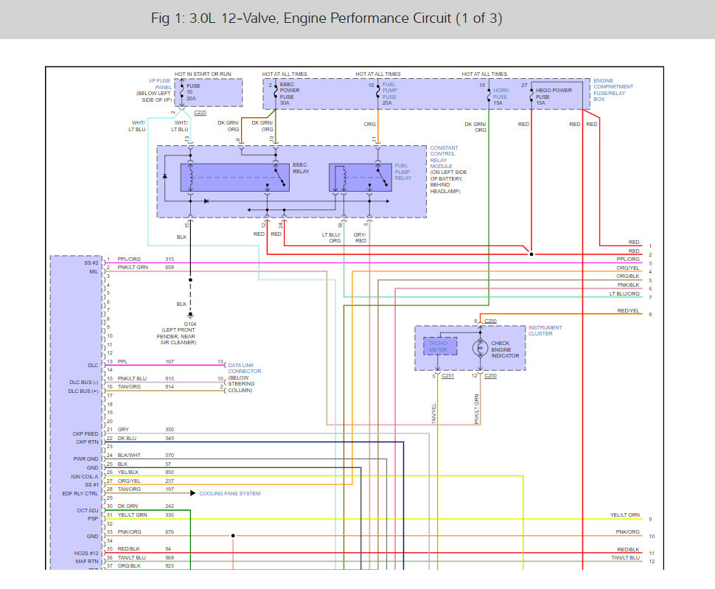
Task: Click the Check Engine Indicator lamp symbol
Action: [480, 348]
